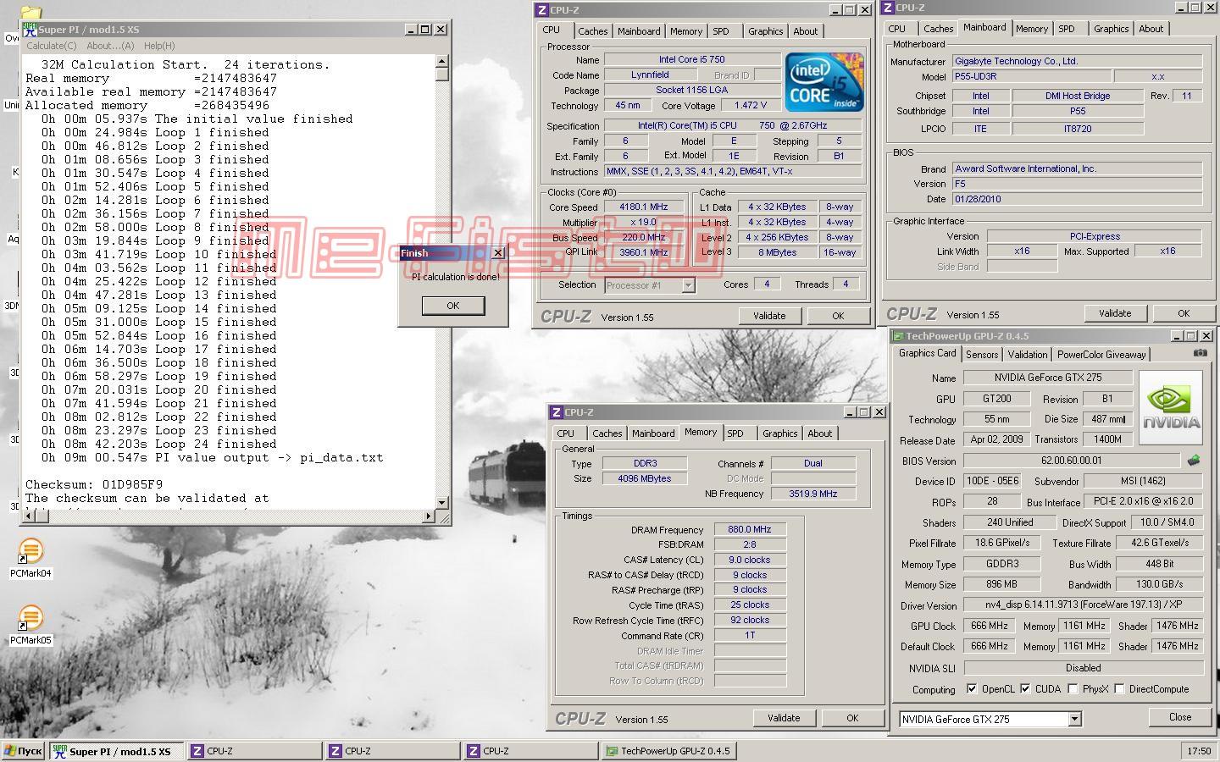Click the BIOS save chip icon in GPU-Z
1220x762 pixels.
[1194, 461]
